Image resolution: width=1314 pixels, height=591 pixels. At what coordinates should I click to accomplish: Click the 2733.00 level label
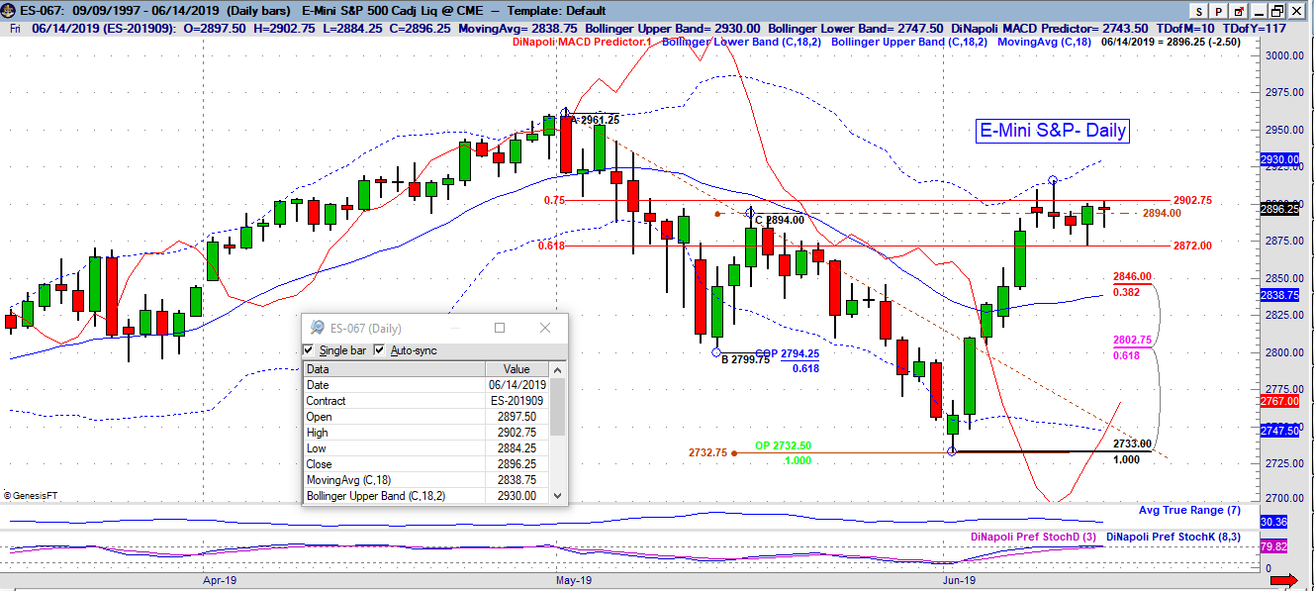pos(1132,443)
